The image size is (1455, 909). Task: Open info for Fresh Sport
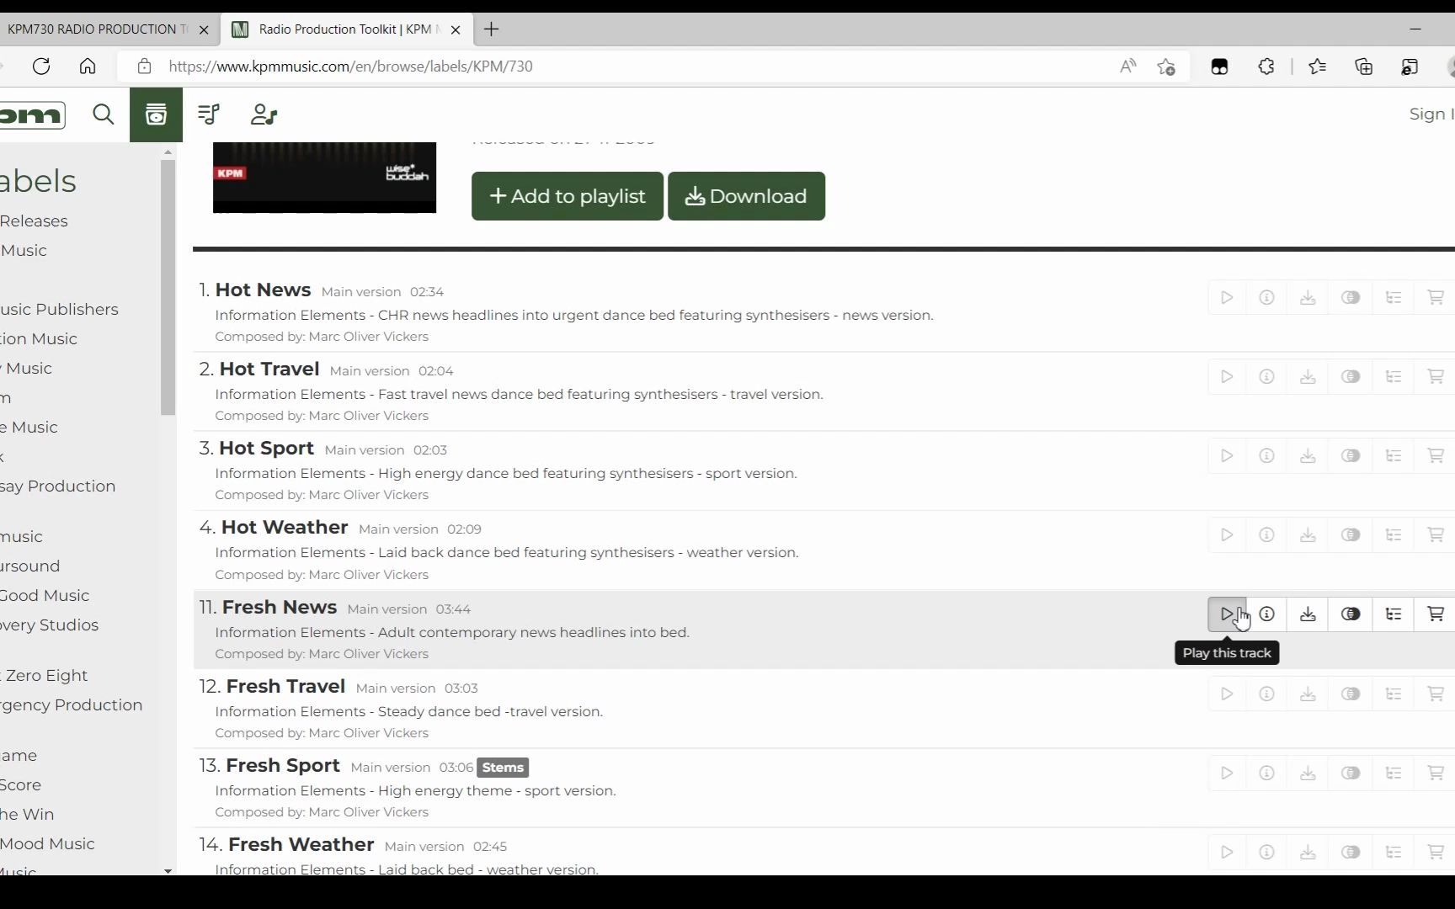click(x=1266, y=773)
